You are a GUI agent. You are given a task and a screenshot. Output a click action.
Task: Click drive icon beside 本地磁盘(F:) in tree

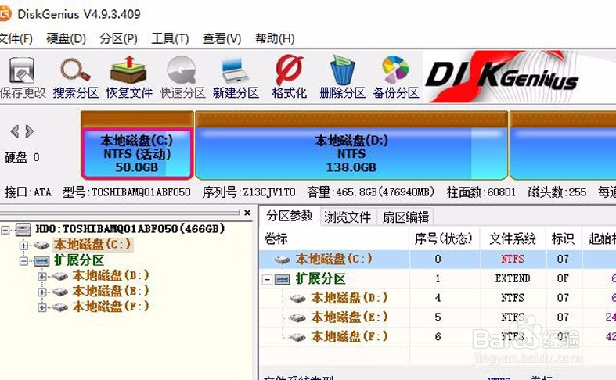pos(59,307)
